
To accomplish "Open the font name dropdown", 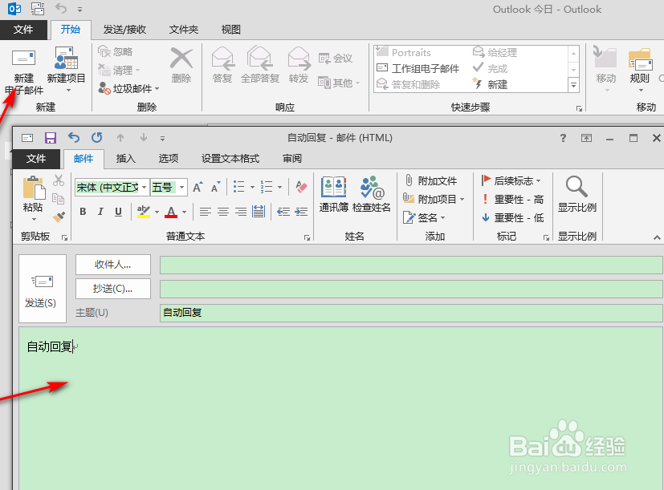I will coord(144,187).
